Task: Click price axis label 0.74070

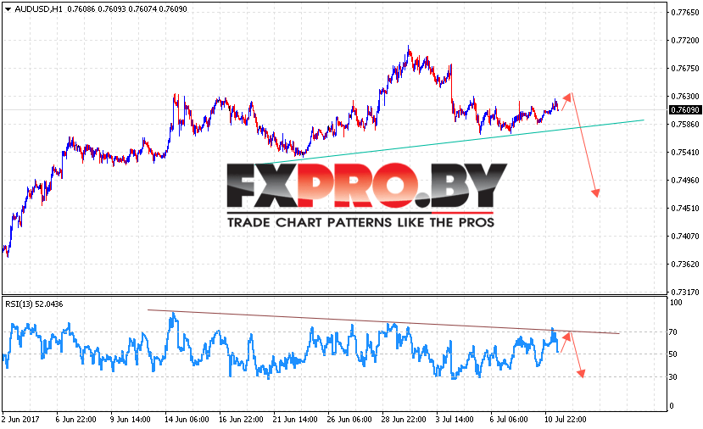Action: 684,236
